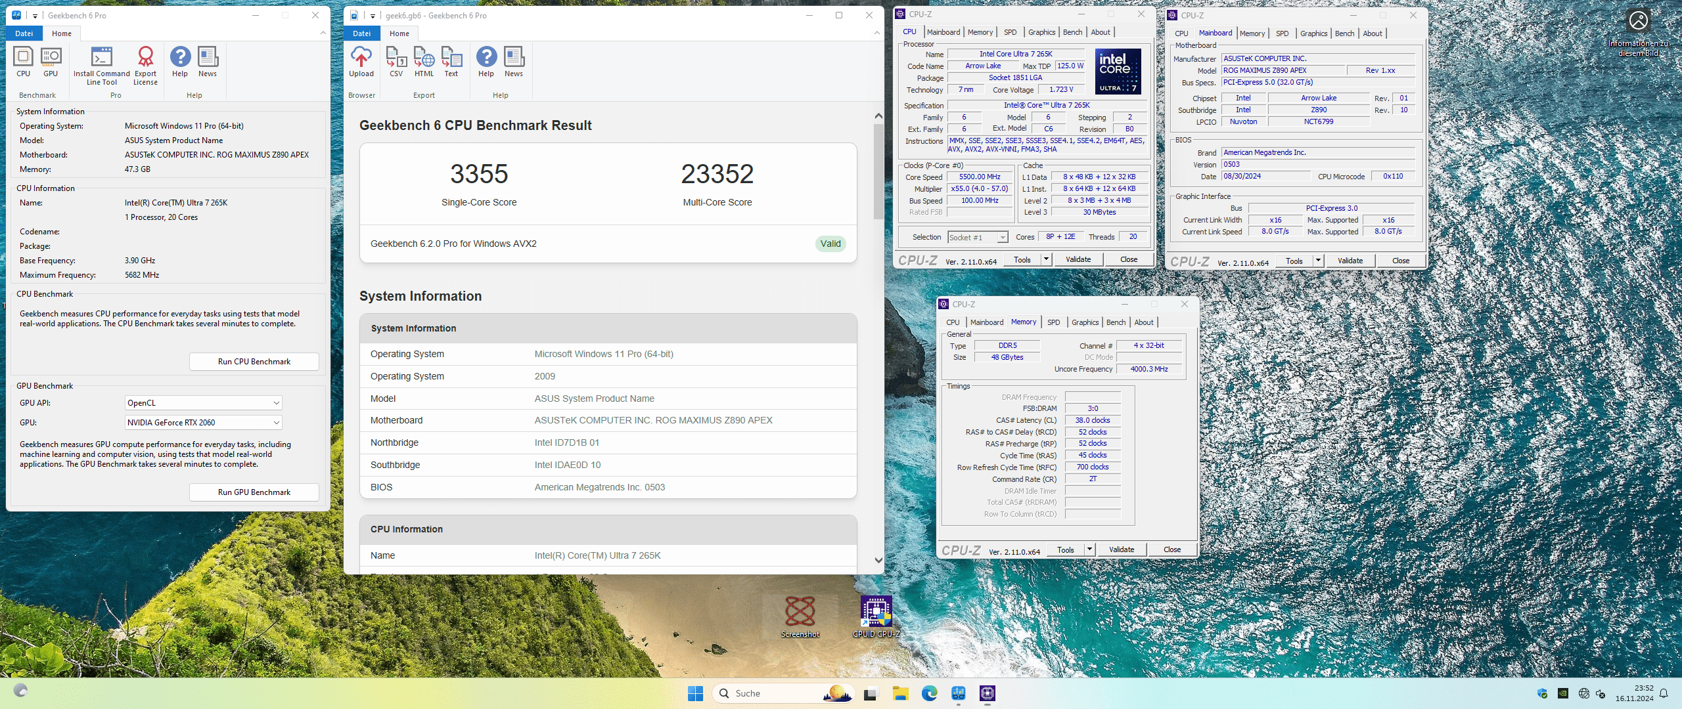Image resolution: width=1682 pixels, height=709 pixels.
Task: Open the Screenshot desktop shortcut
Action: (800, 617)
